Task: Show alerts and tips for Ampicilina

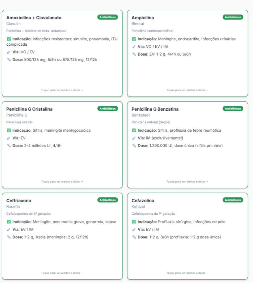Action: [x=187, y=90]
